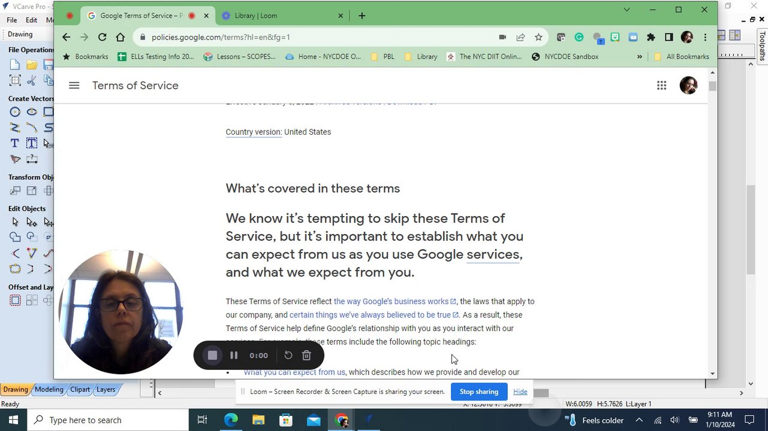
Task: Select Draw Curve tool in VCarve
Action: coord(32,128)
